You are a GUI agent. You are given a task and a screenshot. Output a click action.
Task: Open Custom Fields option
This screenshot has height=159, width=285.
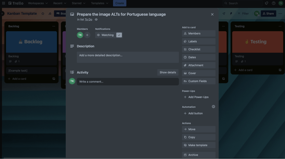[x=199, y=81]
